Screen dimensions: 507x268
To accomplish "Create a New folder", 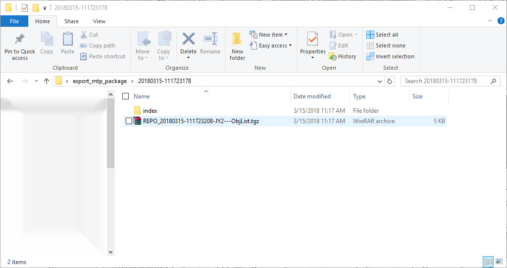I will coord(237,46).
